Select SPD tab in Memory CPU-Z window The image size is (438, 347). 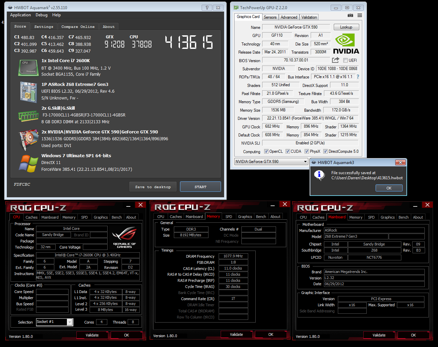(229, 217)
